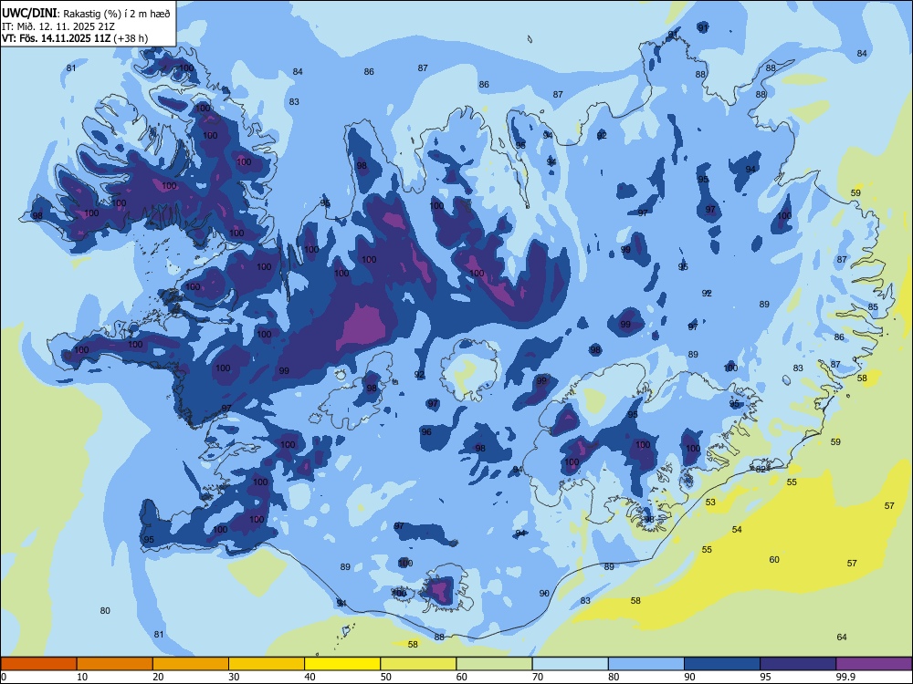Click the color scale tick label '50'

[x=386, y=677]
